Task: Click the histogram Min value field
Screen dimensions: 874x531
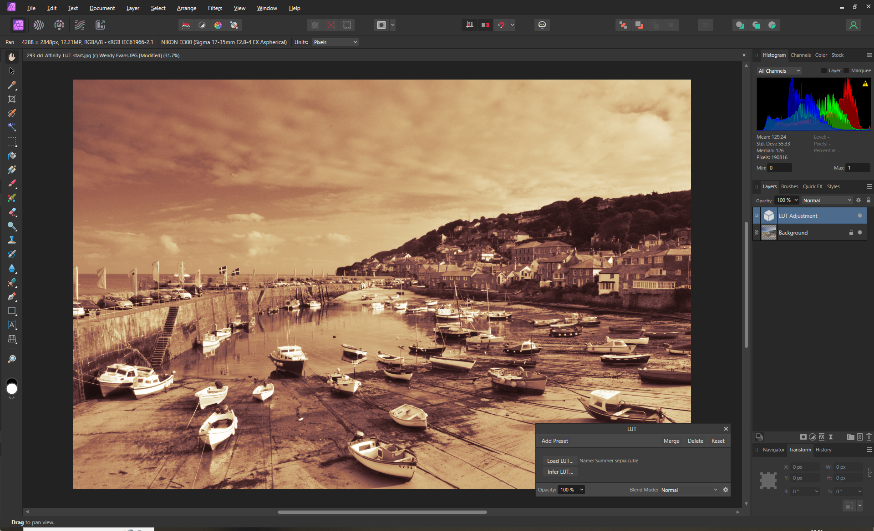Action: (779, 168)
